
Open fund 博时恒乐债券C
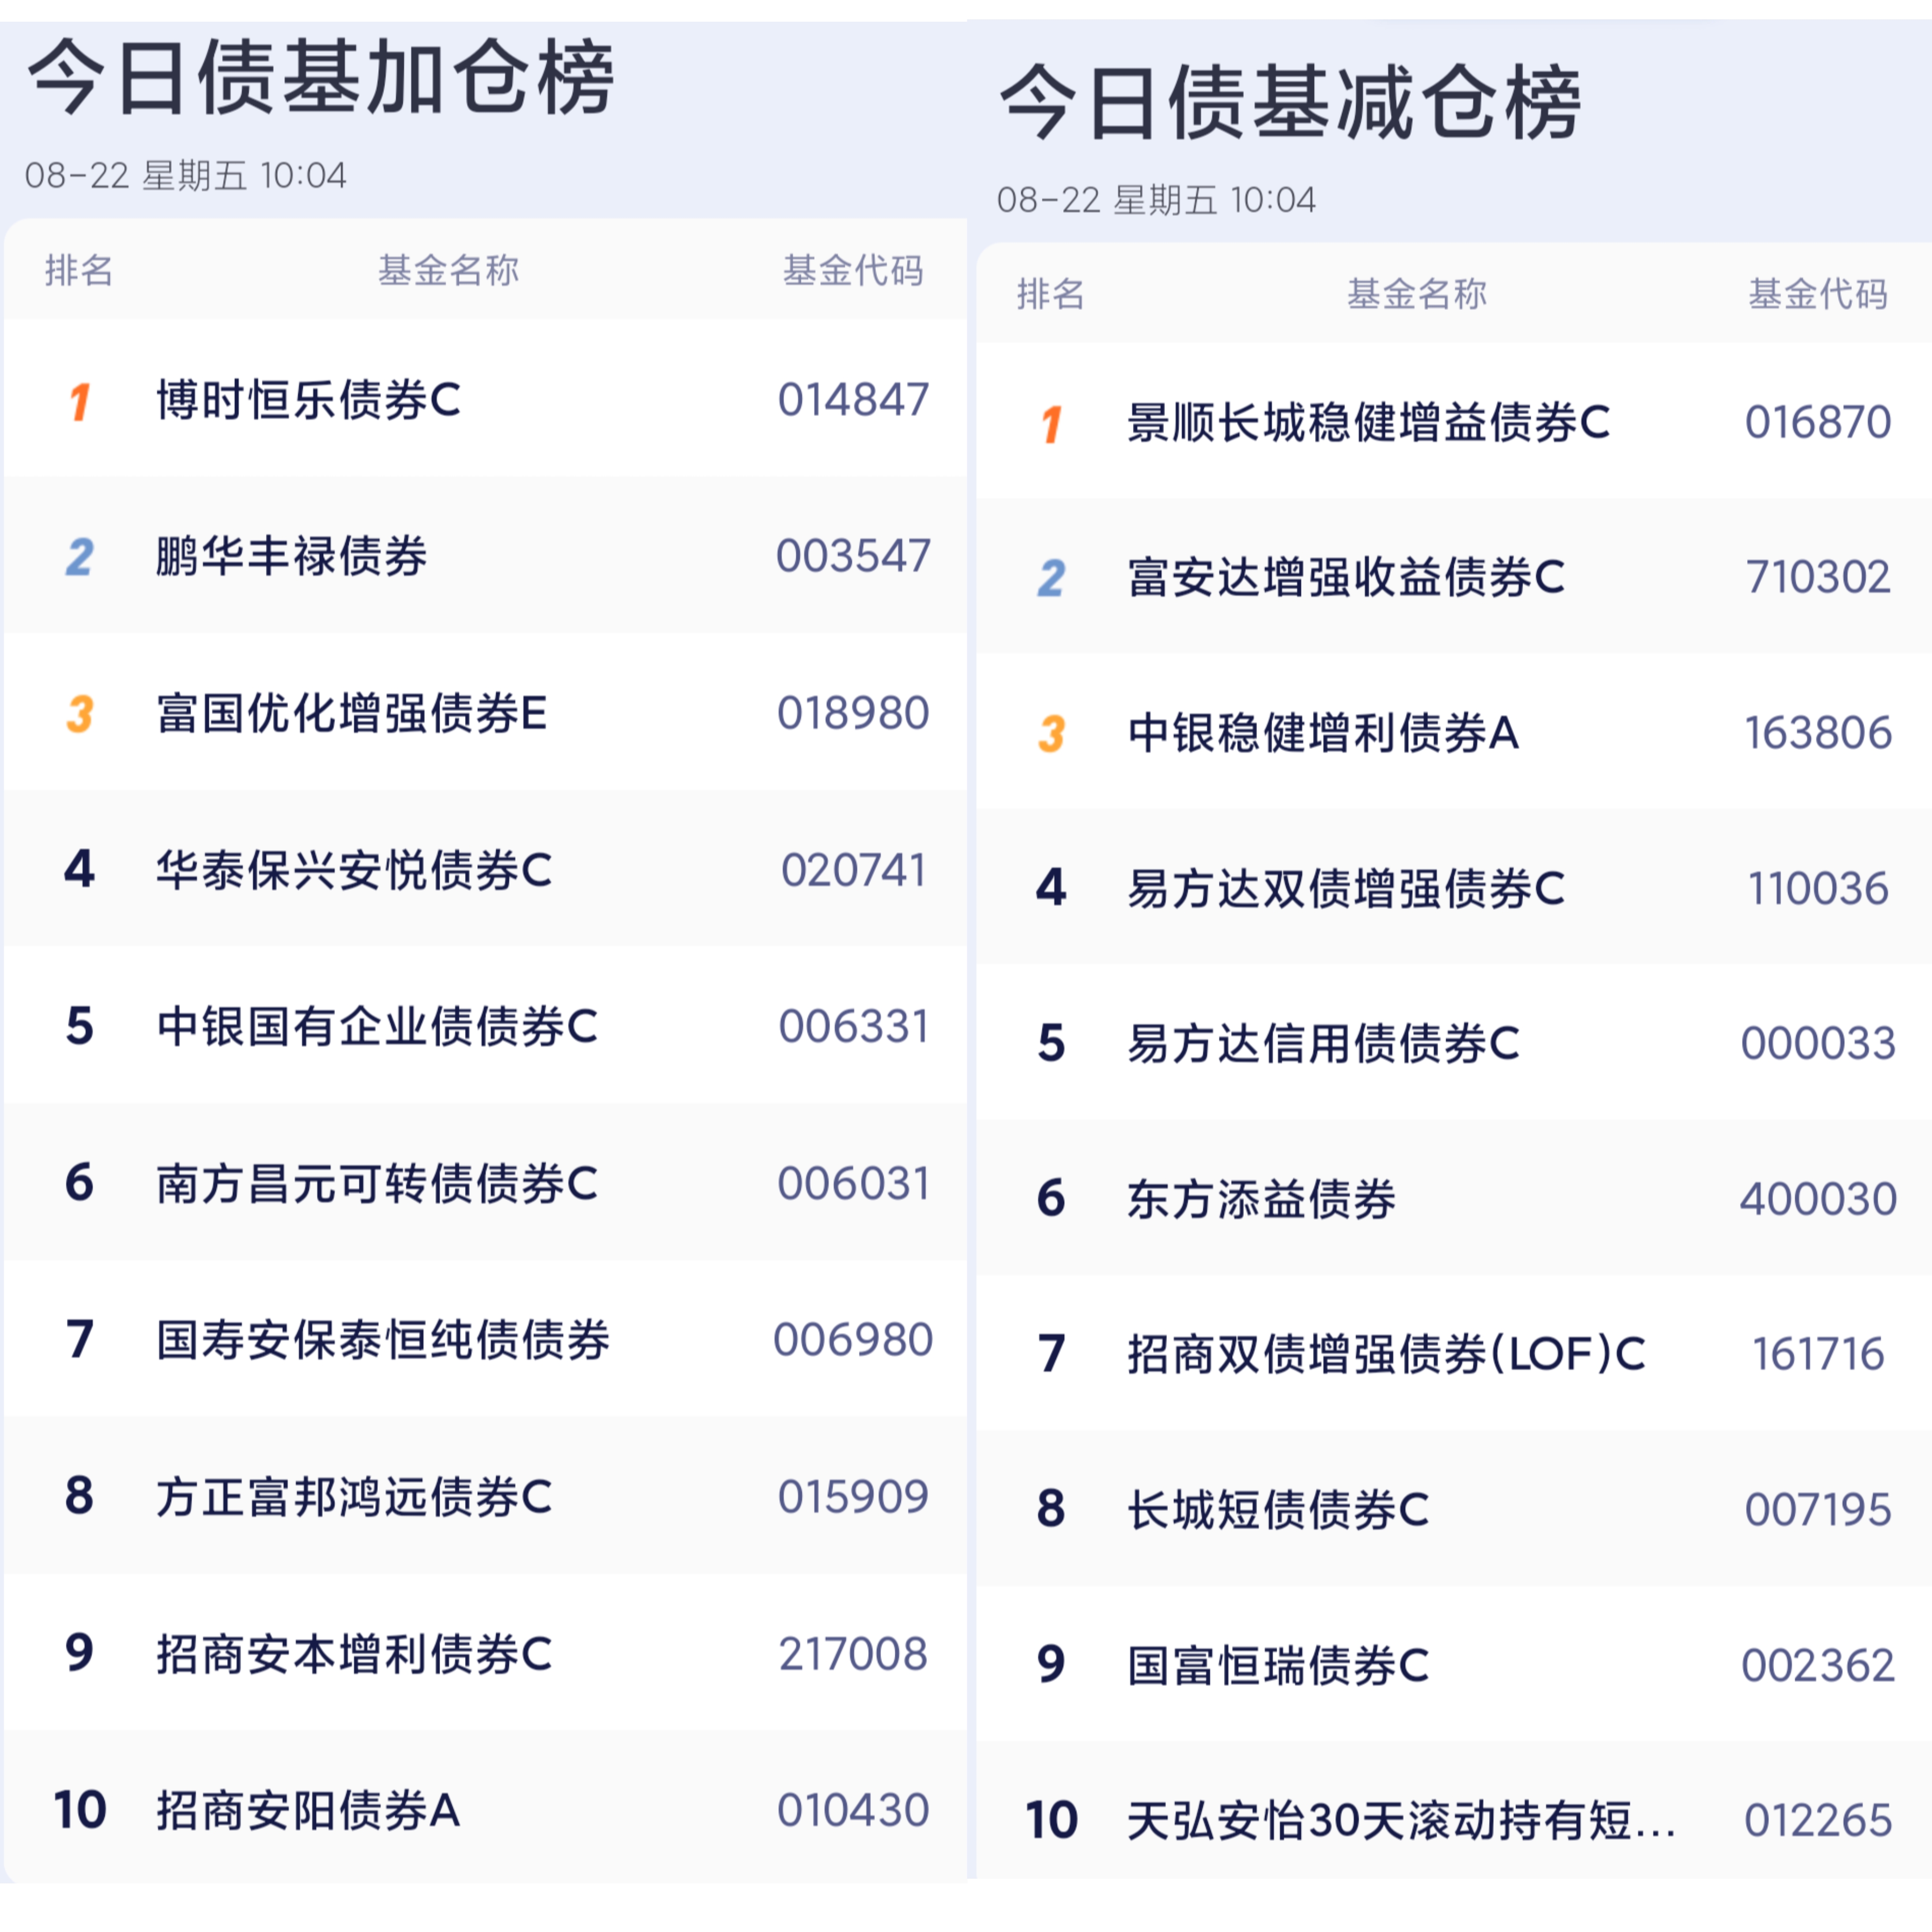point(309,400)
